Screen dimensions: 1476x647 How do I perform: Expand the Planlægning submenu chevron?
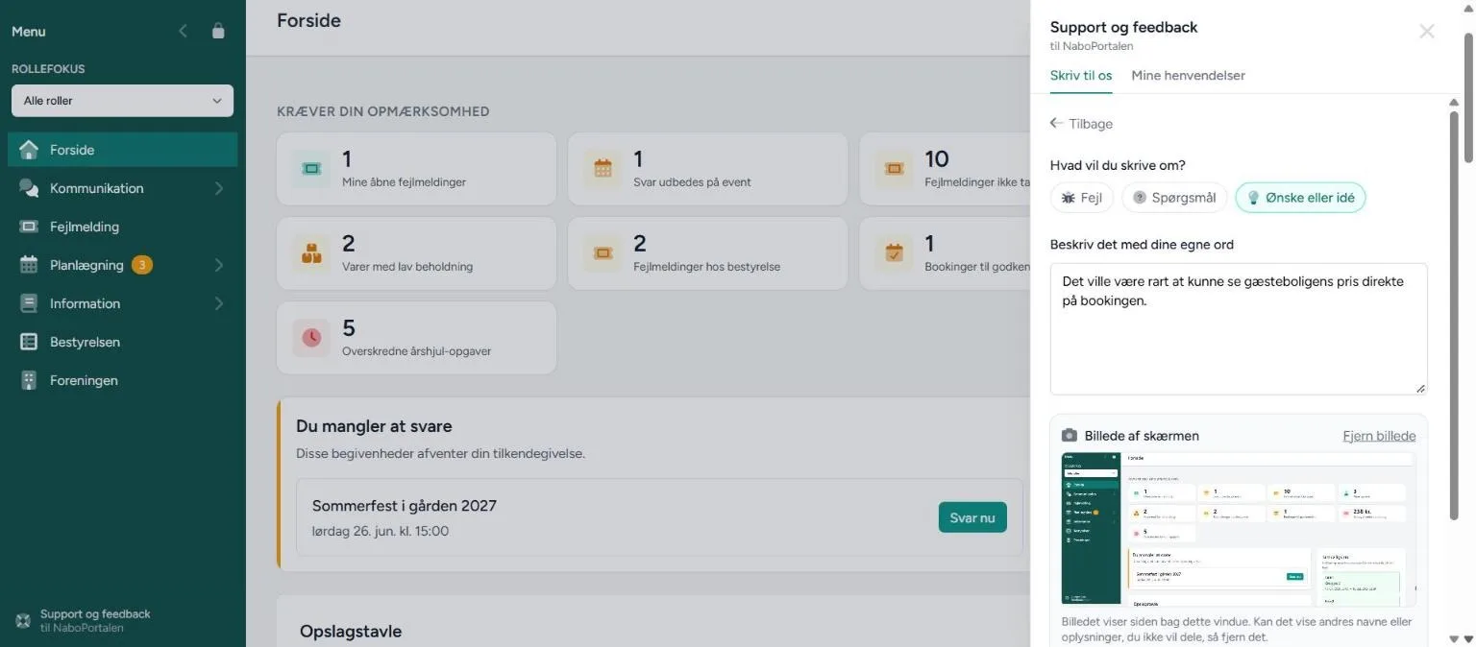tap(218, 265)
